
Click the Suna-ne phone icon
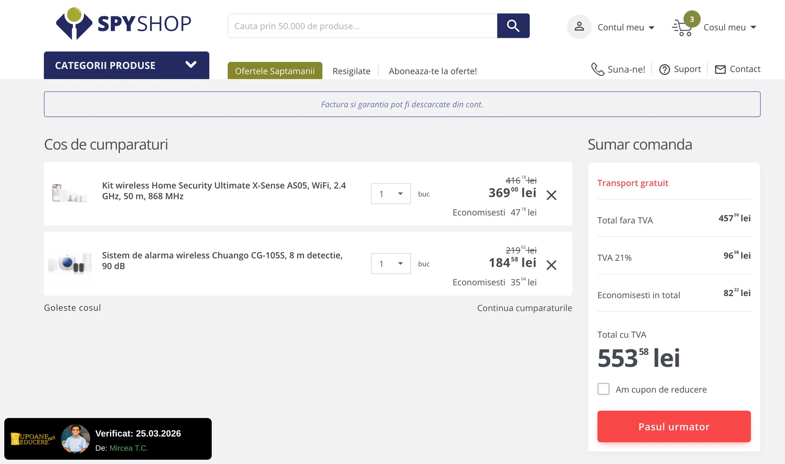597,69
